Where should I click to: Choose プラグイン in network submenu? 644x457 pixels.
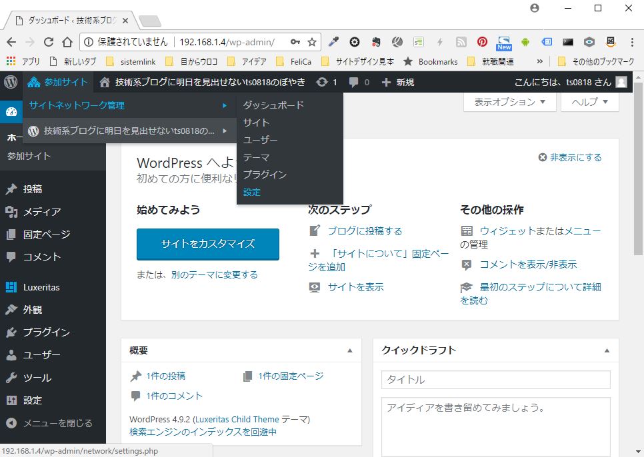[265, 175]
